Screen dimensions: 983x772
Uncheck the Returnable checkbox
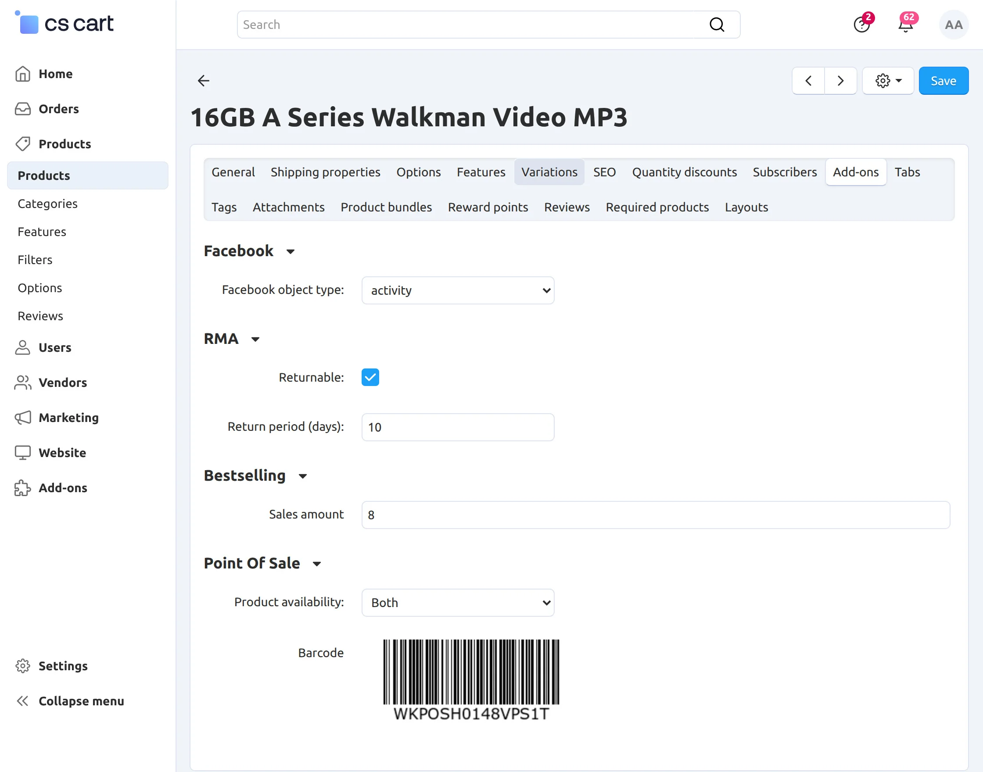pyautogui.click(x=370, y=377)
